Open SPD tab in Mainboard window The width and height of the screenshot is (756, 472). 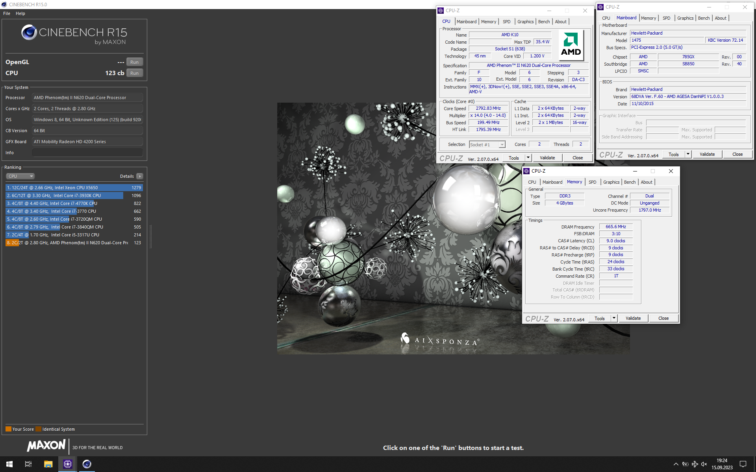click(667, 18)
